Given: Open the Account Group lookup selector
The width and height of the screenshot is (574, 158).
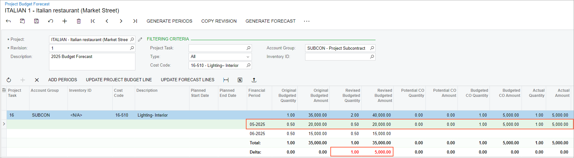Looking at the screenshot, I should click(372, 48).
